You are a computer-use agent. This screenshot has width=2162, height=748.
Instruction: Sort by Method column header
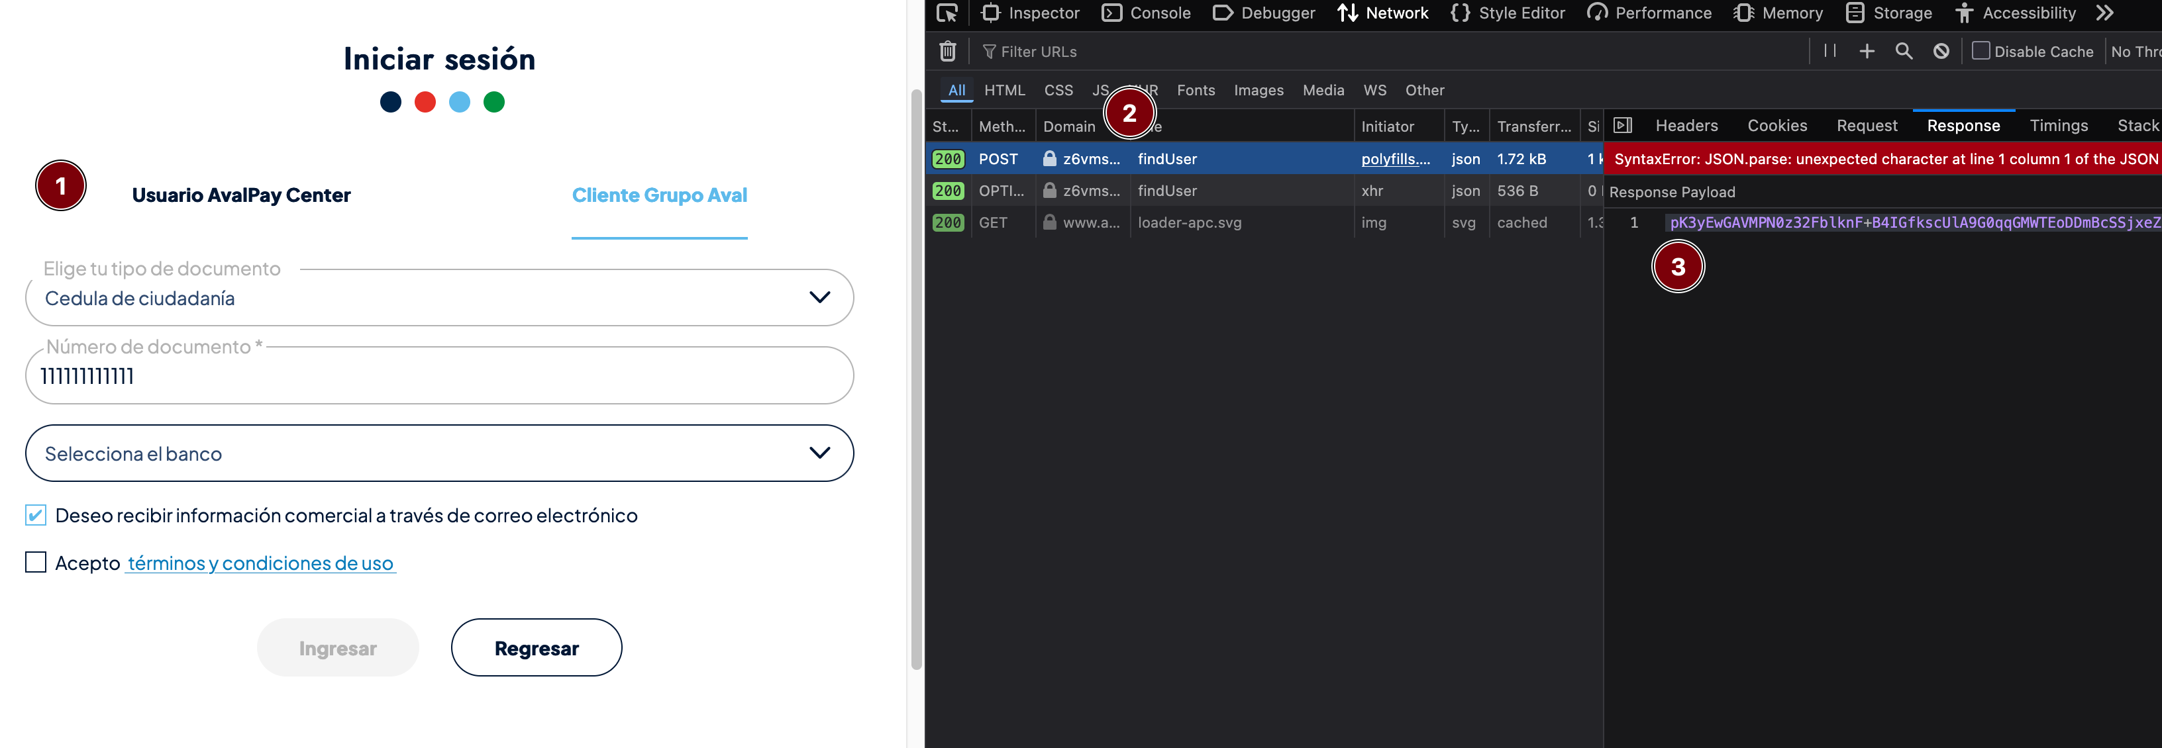(x=1003, y=126)
